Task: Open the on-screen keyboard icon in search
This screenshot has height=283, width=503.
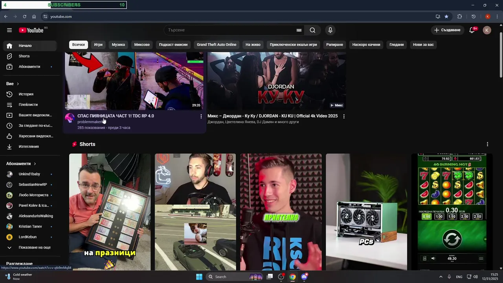Action: (x=299, y=30)
